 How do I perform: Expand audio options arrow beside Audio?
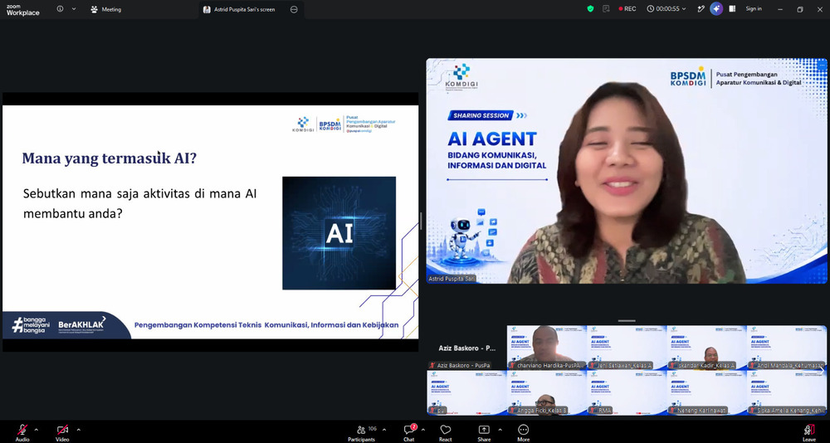click(36, 429)
